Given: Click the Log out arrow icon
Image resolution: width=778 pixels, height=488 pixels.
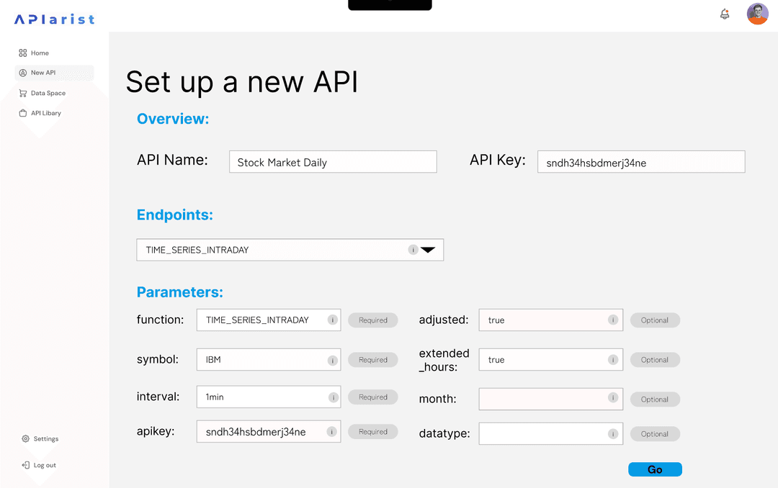Looking at the screenshot, I should [26, 465].
